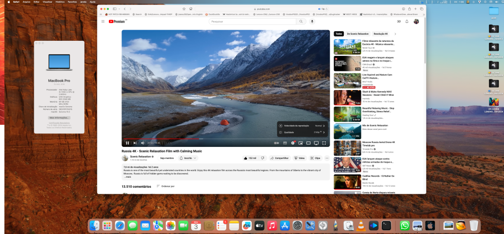Click the Pesquisar search field

tap(253, 22)
